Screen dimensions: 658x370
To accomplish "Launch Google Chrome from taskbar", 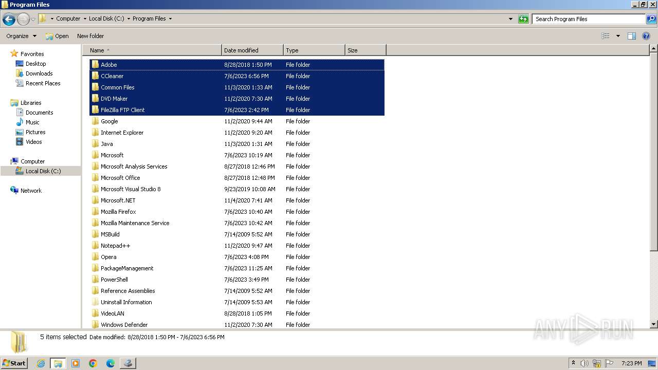I will click(93, 363).
